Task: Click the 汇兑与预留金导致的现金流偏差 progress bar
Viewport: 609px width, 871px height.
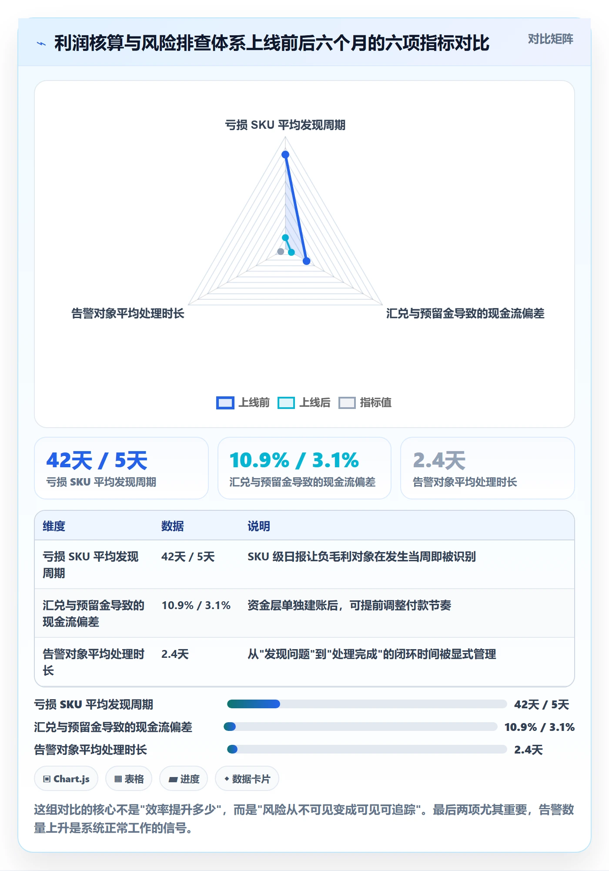Action: click(x=361, y=727)
